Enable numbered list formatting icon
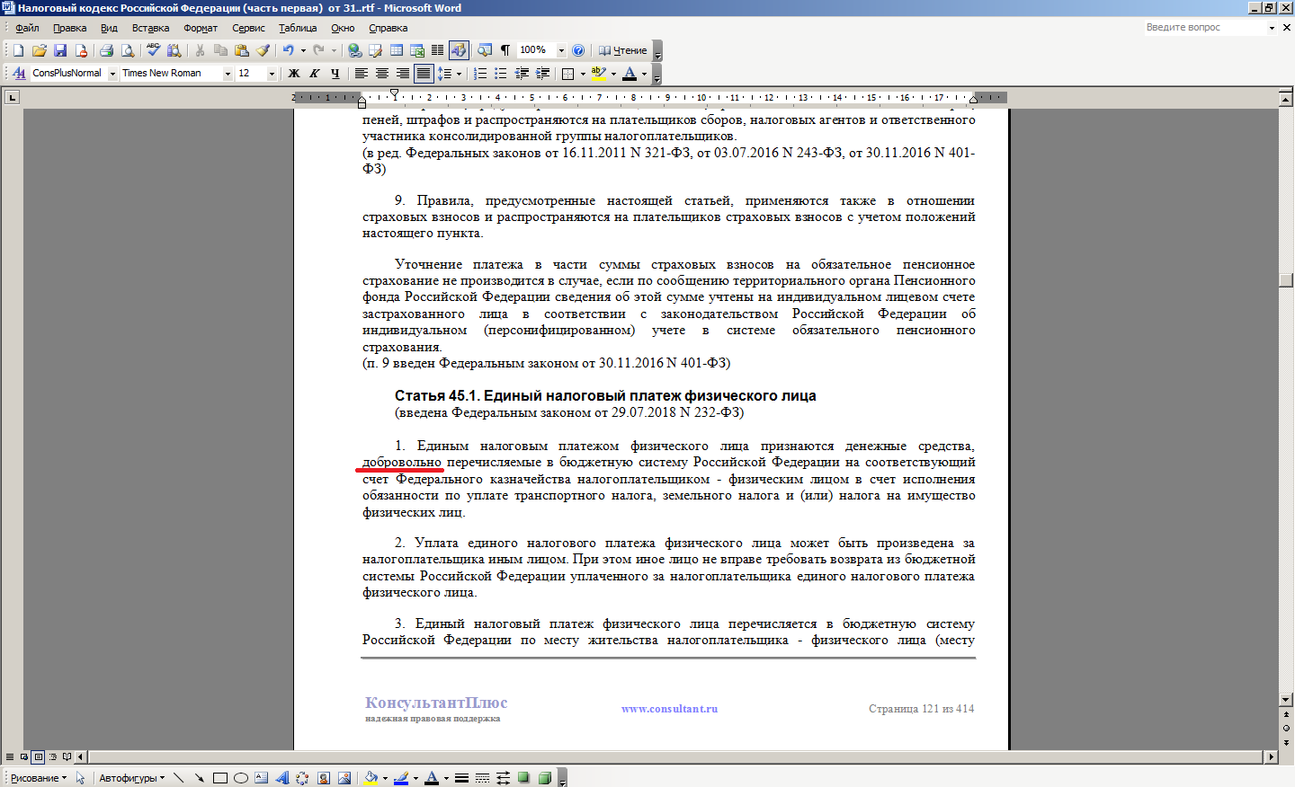 480,74
